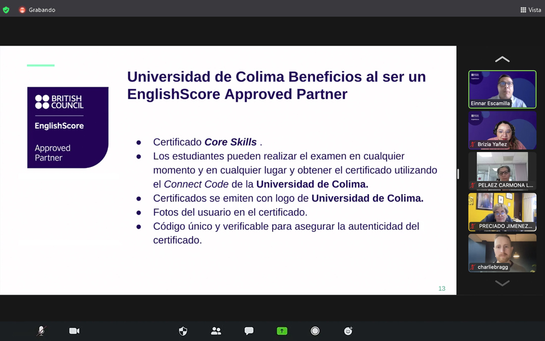Open the participants list
Image resolution: width=545 pixels, height=341 pixels.
[216, 331]
